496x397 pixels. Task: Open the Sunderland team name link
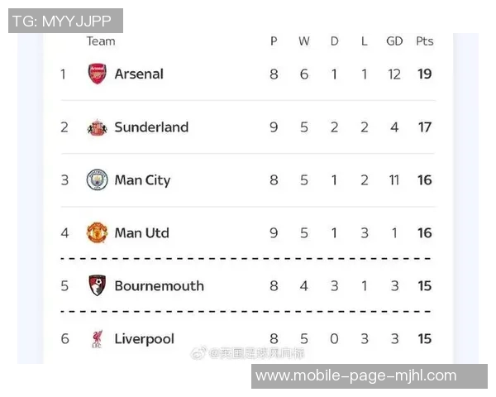151,127
